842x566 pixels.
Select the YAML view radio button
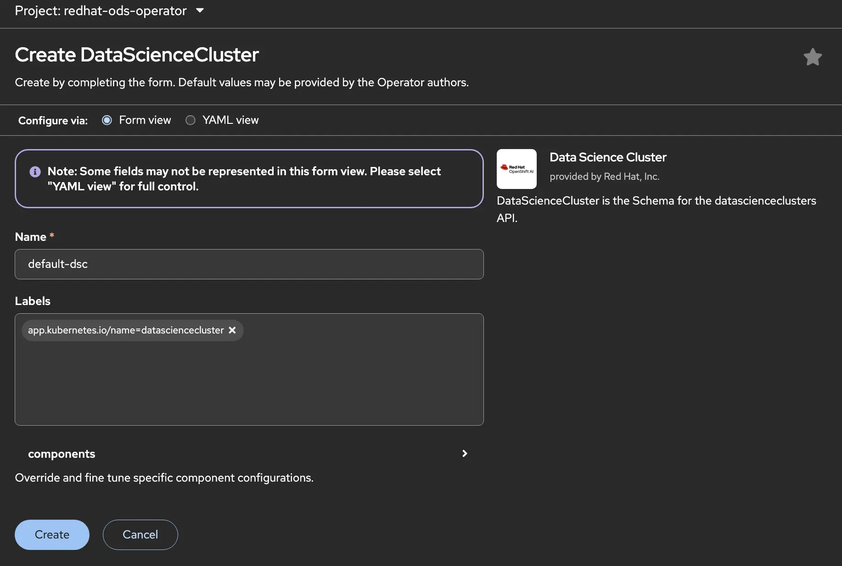(190, 120)
